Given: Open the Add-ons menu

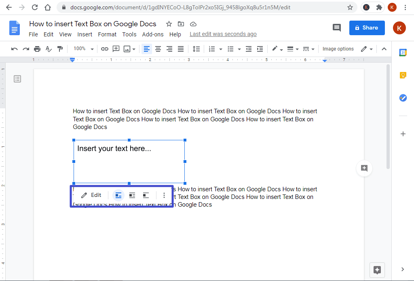Looking at the screenshot, I should (153, 34).
